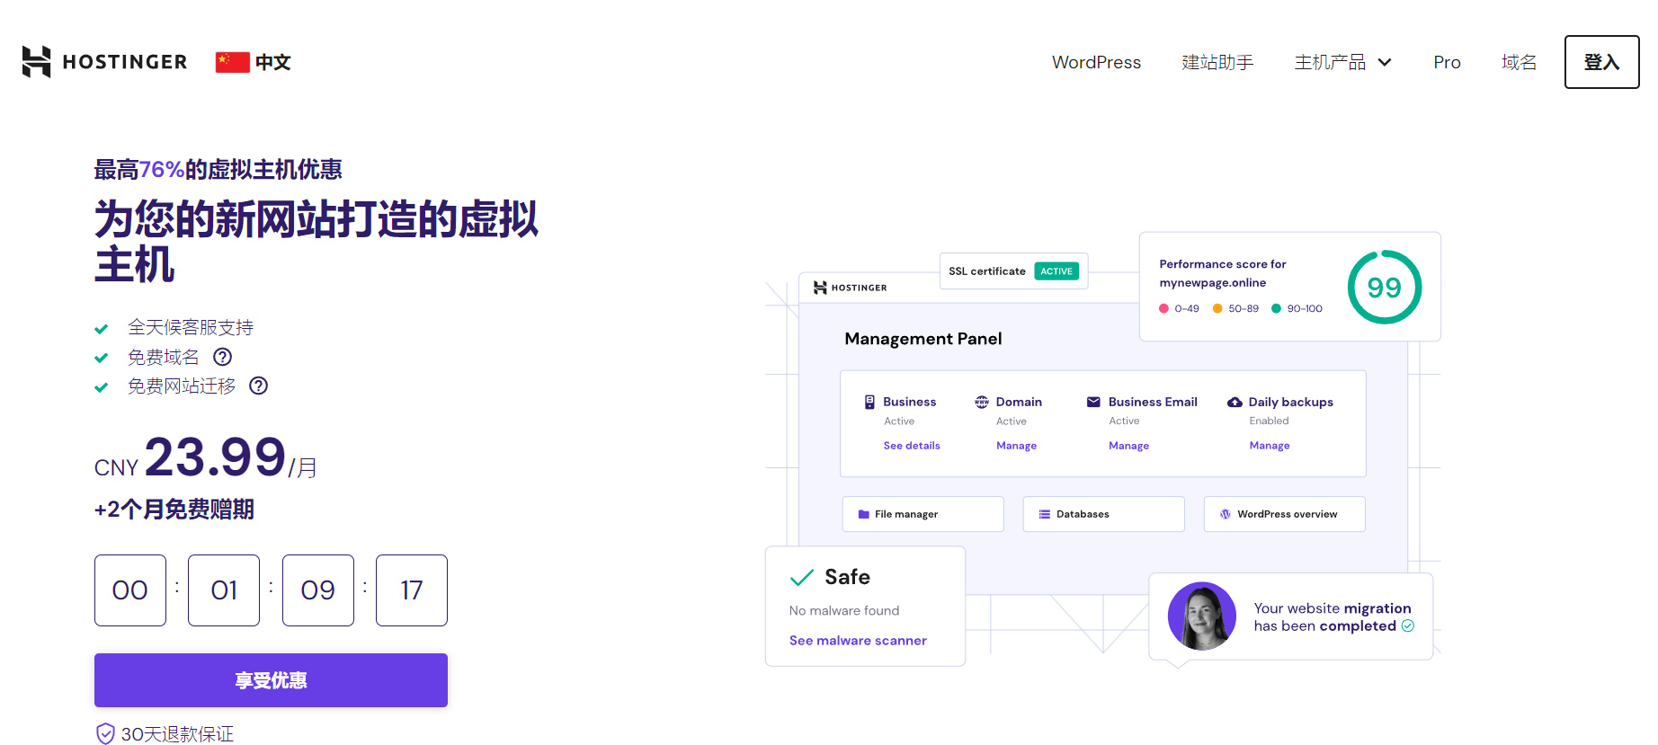The image size is (1658, 745).
Task: Click the No malware found text
Action: pos(844,611)
